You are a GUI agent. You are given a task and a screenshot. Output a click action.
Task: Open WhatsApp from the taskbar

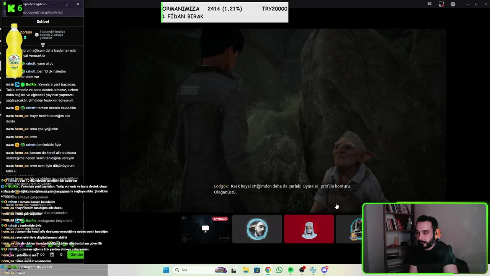pyautogui.click(x=279, y=270)
